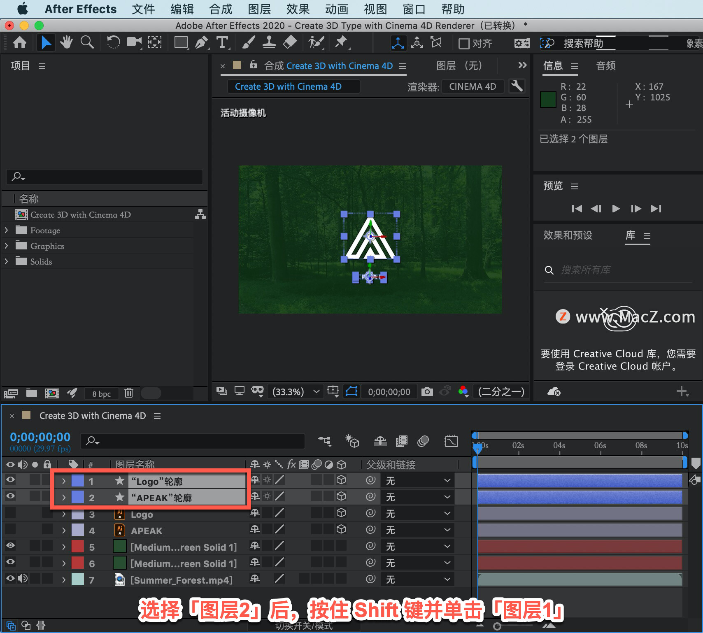Toggle 3D switch for Logo layer 3
703x633 pixels.
(x=341, y=512)
